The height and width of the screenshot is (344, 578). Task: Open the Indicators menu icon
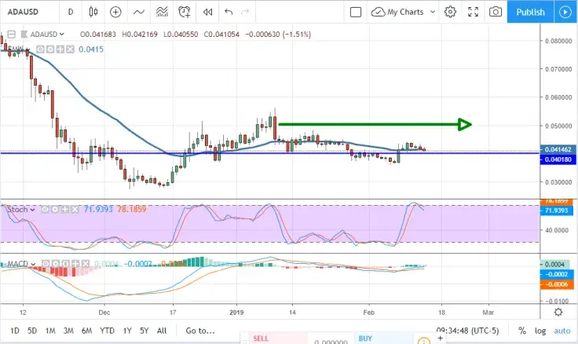(139, 12)
